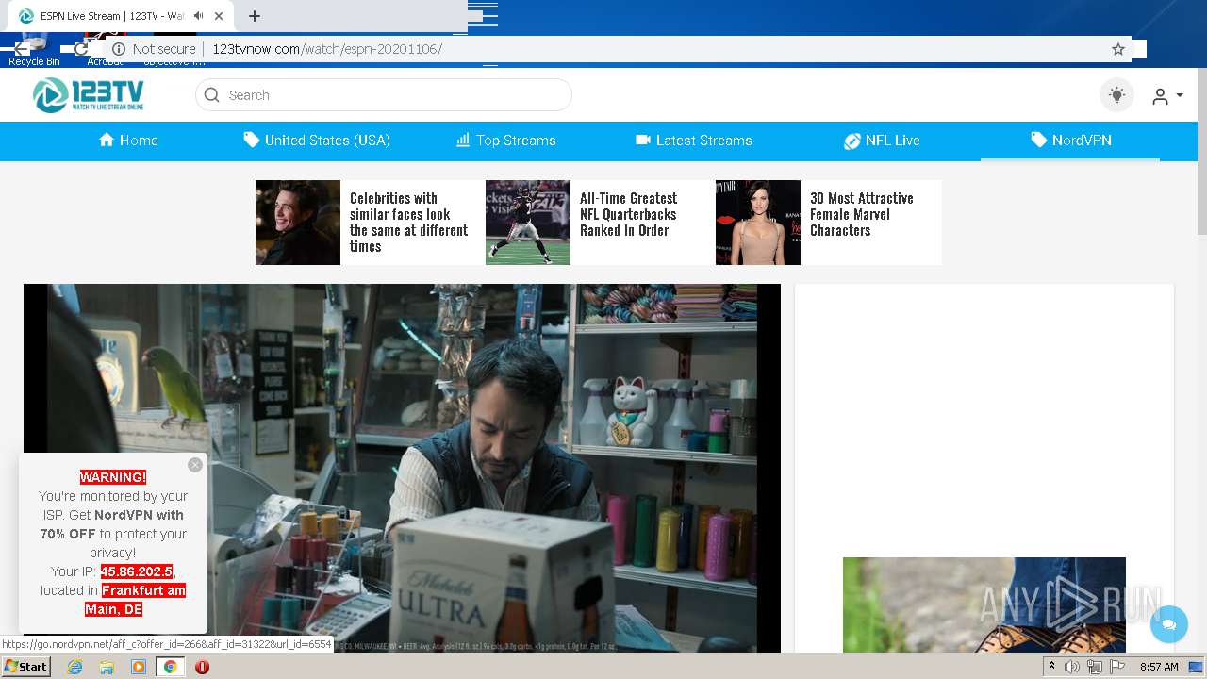Click Chrome taskbar icon
1207x679 pixels.
tap(171, 667)
